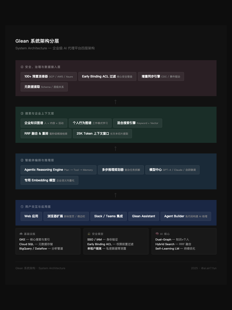Click the Agent Builder chip
This screenshot has height=310, width=232.
pyautogui.click(x=186, y=216)
